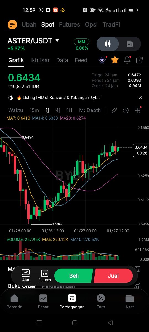Open the Alat tools button
Screen dimensions: 149x332
26,276
